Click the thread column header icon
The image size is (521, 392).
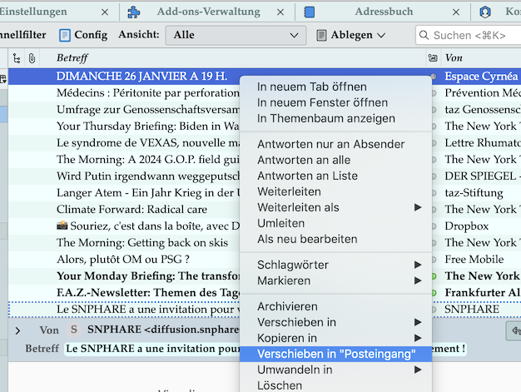point(17,57)
